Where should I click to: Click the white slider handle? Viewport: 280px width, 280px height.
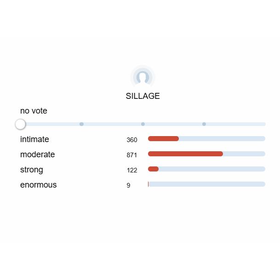[20, 124]
